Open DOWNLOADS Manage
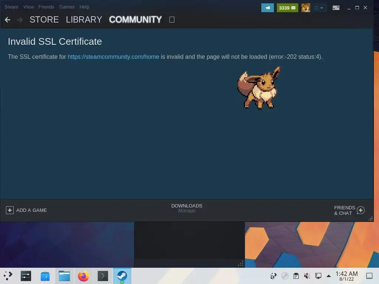The image size is (379, 284). pos(187,208)
